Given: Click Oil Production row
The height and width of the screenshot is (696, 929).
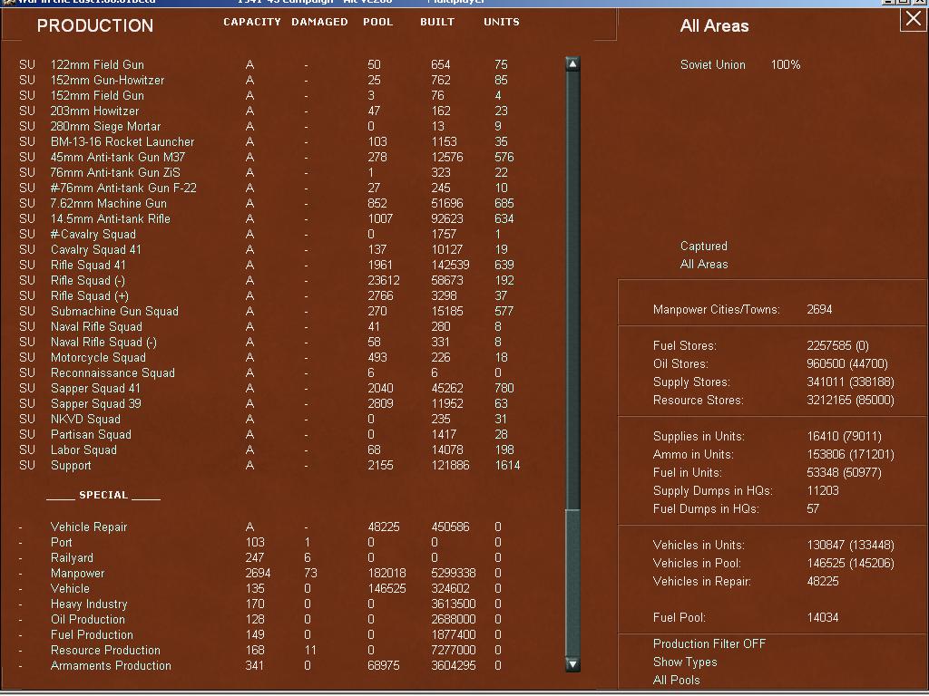Looking at the screenshot, I should [260, 618].
